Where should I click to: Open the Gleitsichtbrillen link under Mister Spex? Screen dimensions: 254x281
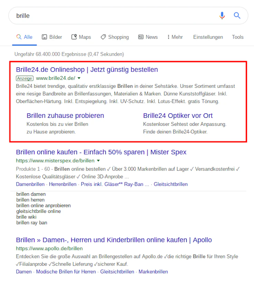click(170, 184)
